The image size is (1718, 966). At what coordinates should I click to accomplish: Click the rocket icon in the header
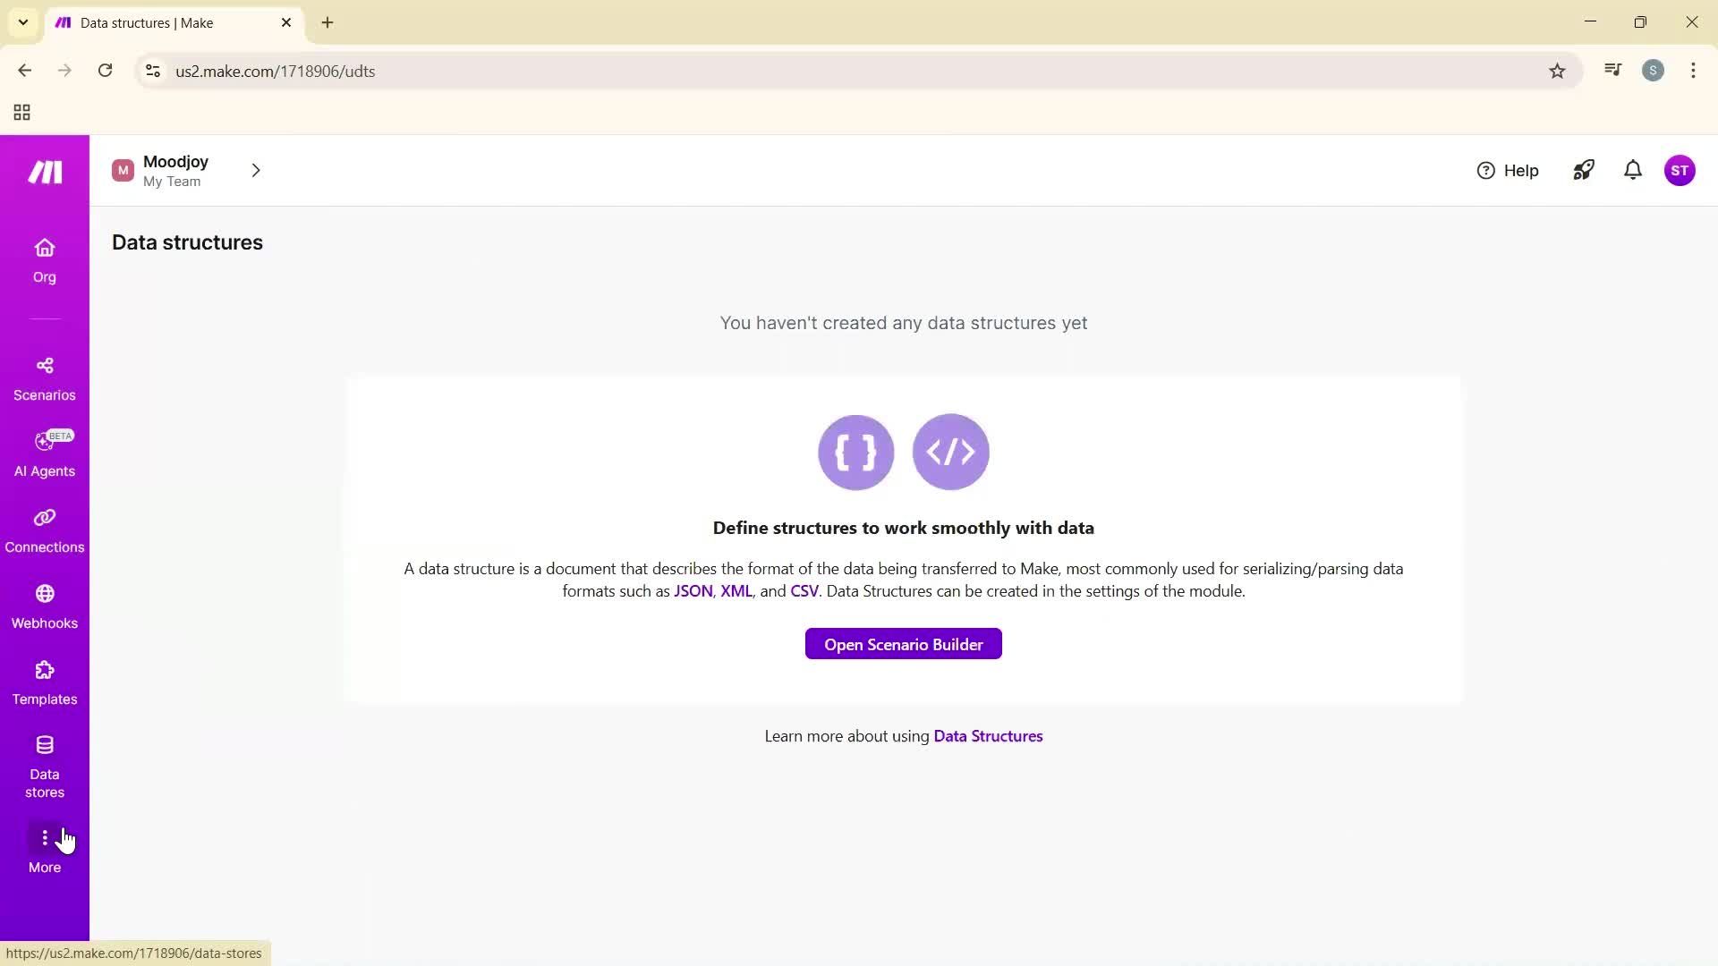tap(1583, 170)
